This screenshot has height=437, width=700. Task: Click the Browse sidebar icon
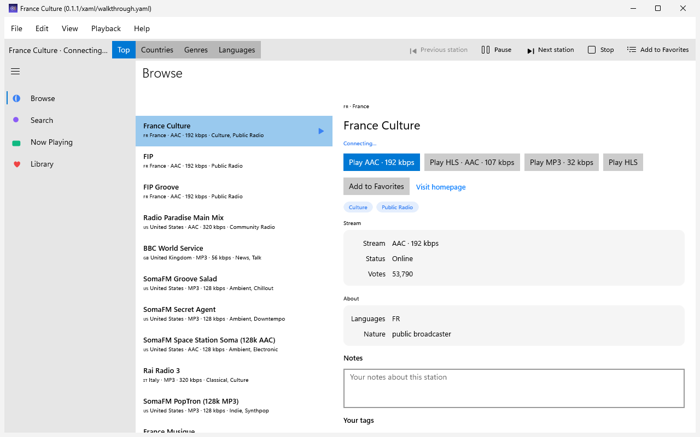pyautogui.click(x=16, y=98)
